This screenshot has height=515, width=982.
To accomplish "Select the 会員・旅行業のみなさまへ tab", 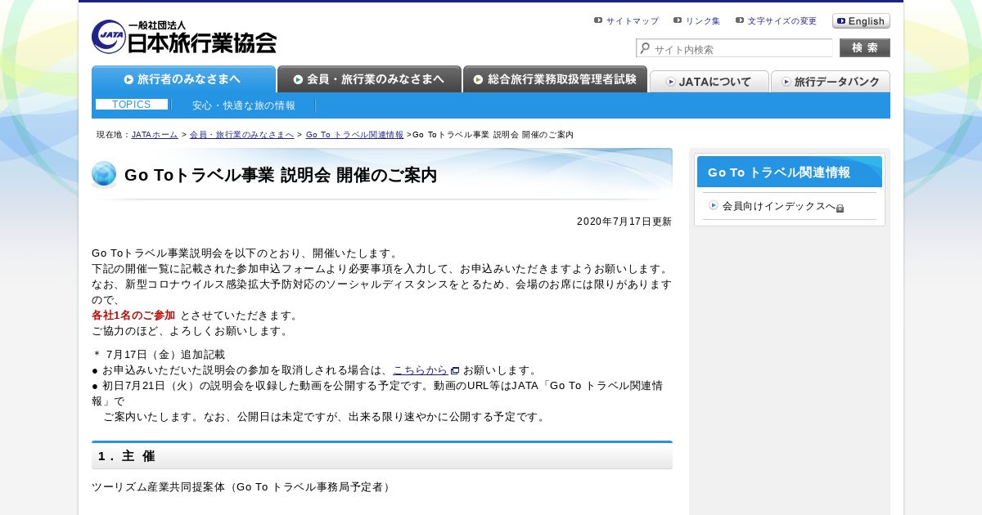I will [369, 79].
